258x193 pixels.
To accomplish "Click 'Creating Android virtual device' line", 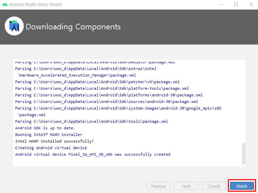I will (x=51, y=148).
